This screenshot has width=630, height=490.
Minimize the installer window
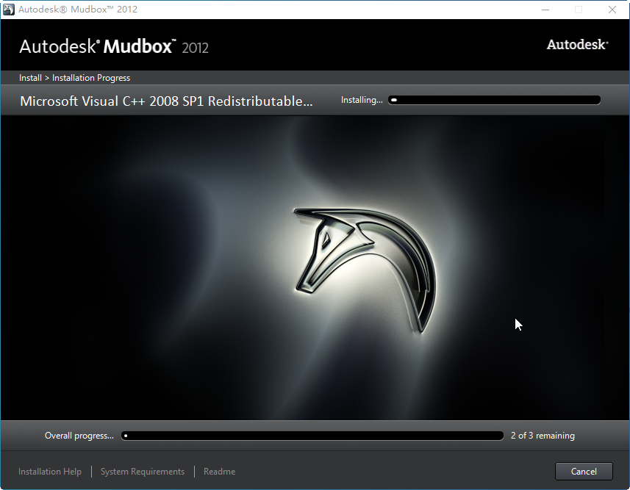(545, 10)
